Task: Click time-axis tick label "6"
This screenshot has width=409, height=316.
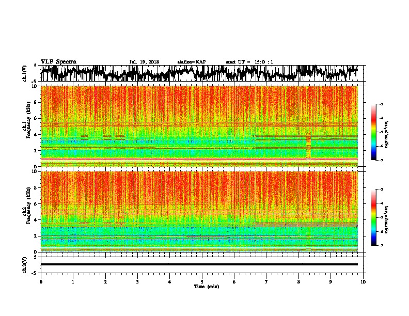Action: 234,282
